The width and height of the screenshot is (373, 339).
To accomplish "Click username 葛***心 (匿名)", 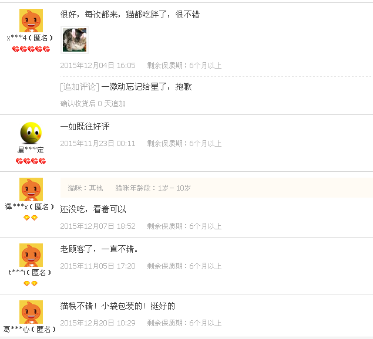I will click(30, 329).
